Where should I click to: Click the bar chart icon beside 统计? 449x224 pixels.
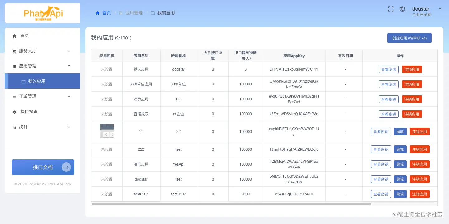tap(14, 127)
